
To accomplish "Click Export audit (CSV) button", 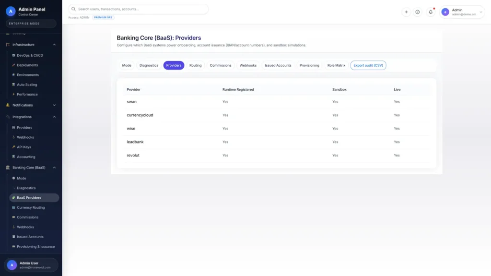I will click(368, 65).
